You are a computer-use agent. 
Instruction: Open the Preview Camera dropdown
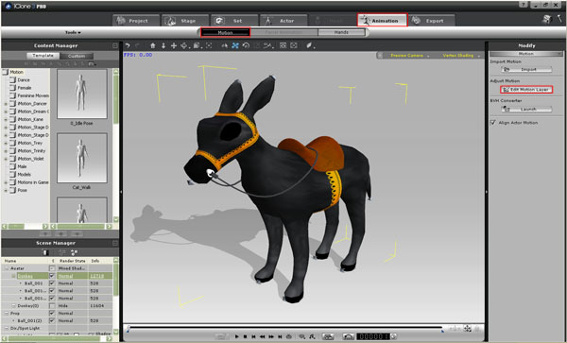[409, 56]
